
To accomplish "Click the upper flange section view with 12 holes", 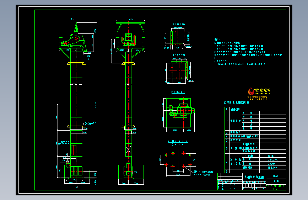I will pyautogui.click(x=178, y=38).
